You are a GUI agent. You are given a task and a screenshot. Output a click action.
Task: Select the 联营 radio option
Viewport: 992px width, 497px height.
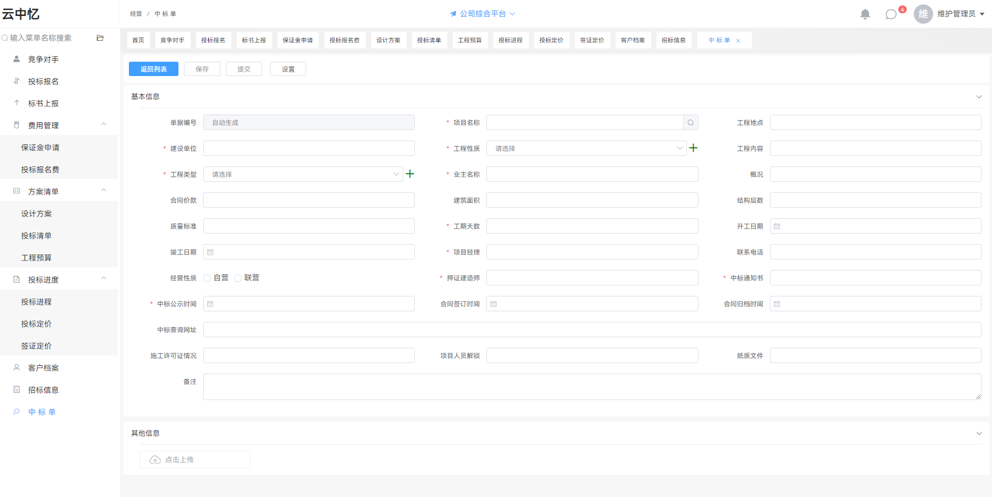coord(238,278)
